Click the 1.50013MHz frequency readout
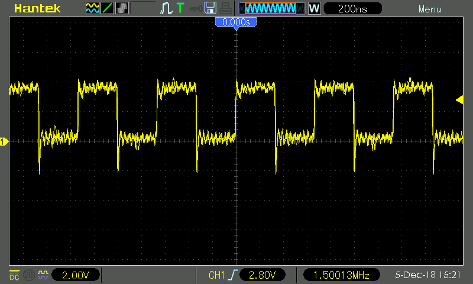Viewport: 473px width, 284px height. point(342,275)
